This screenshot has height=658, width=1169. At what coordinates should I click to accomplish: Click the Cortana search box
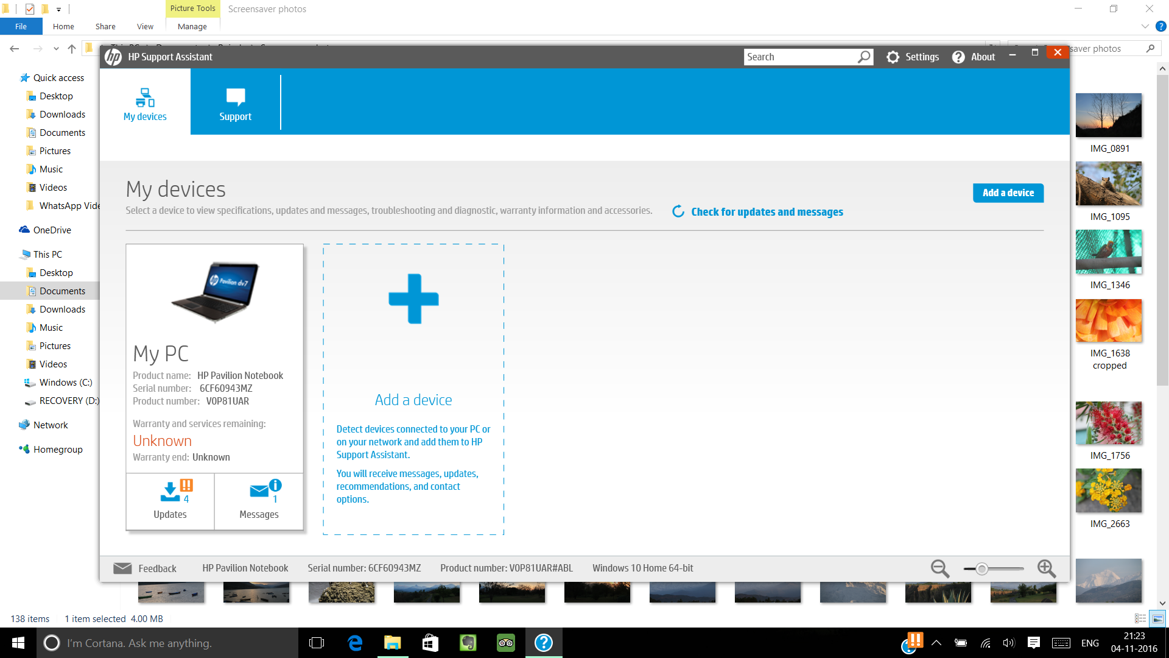[x=167, y=643]
